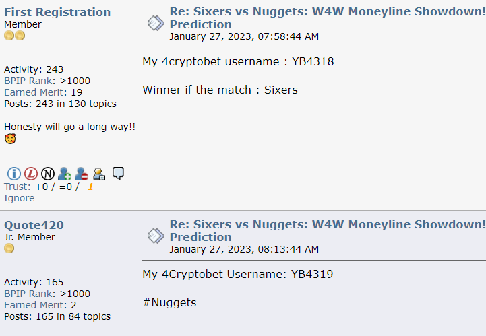
Task: Open First Registration user profile
Action: click(x=57, y=12)
